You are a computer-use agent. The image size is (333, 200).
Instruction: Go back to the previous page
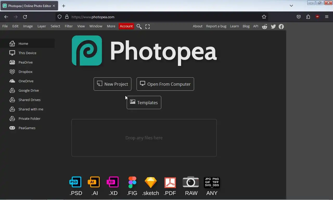6,17
